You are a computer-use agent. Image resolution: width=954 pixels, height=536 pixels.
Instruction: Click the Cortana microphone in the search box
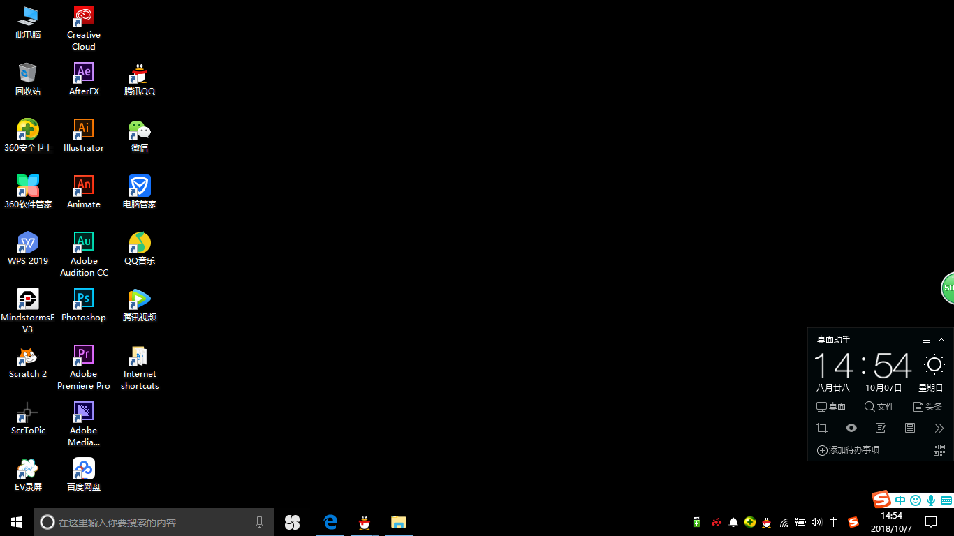coord(260,522)
